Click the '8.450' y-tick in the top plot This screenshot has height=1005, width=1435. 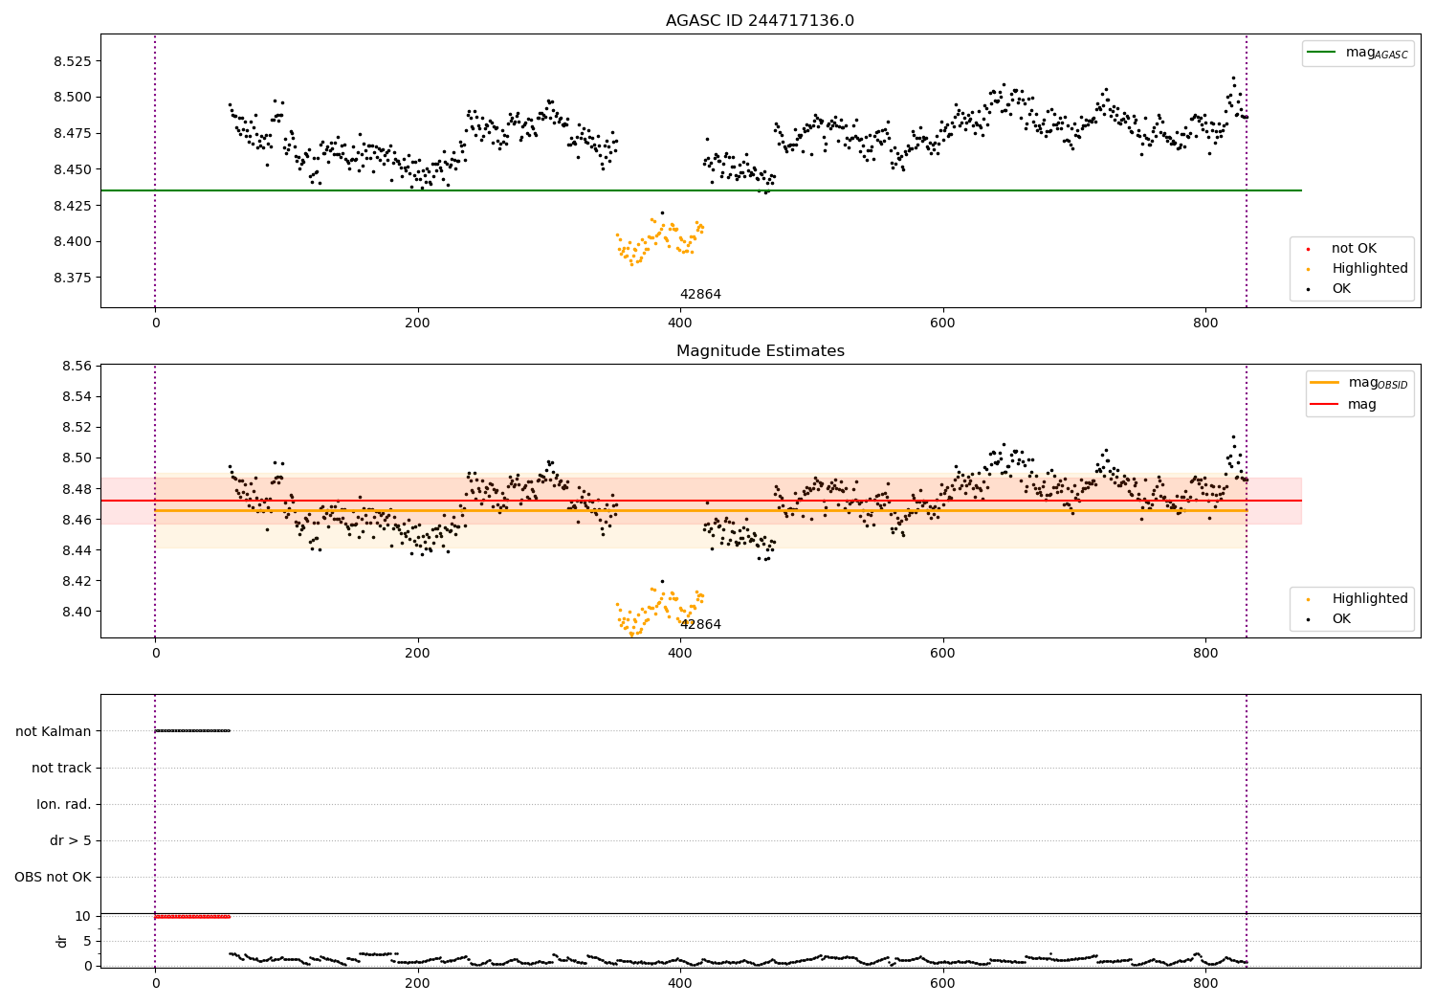pyautogui.click(x=73, y=169)
